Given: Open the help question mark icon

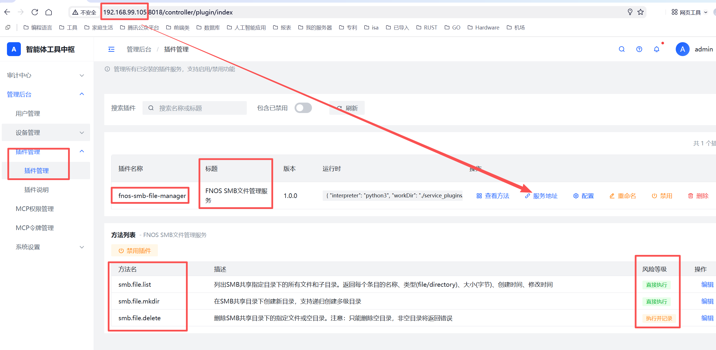Looking at the screenshot, I should tap(639, 49).
